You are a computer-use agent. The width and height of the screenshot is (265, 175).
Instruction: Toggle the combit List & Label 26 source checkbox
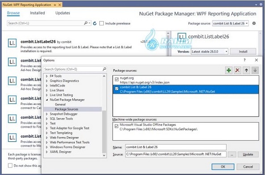[x=117, y=88]
